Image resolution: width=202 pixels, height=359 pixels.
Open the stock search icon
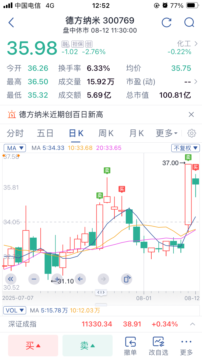click(189, 23)
